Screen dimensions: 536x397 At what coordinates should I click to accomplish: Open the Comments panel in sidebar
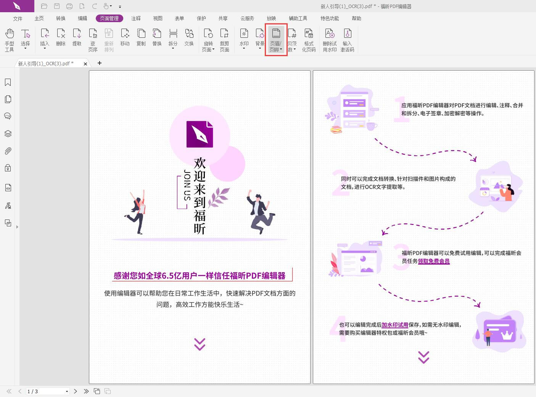(x=8, y=116)
